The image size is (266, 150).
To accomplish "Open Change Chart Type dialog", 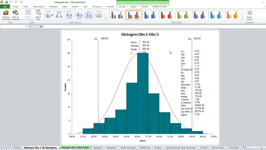I will (x=6, y=15).
